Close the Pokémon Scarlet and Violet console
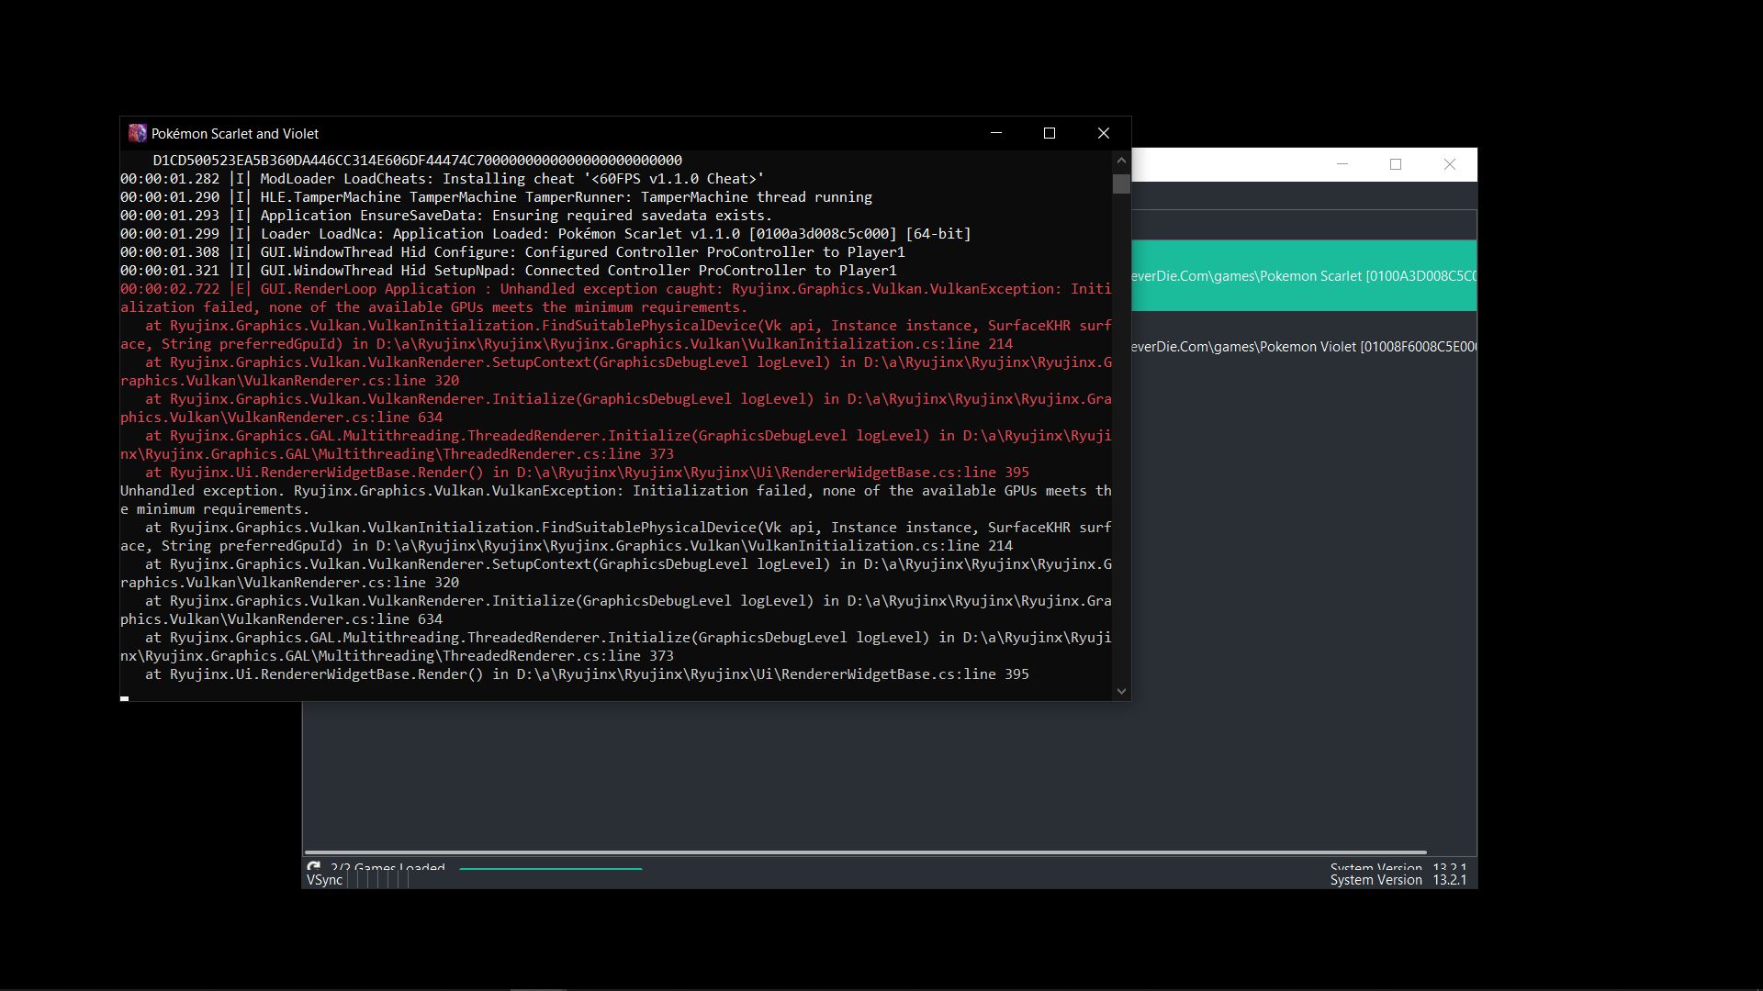The image size is (1763, 991). click(1104, 134)
